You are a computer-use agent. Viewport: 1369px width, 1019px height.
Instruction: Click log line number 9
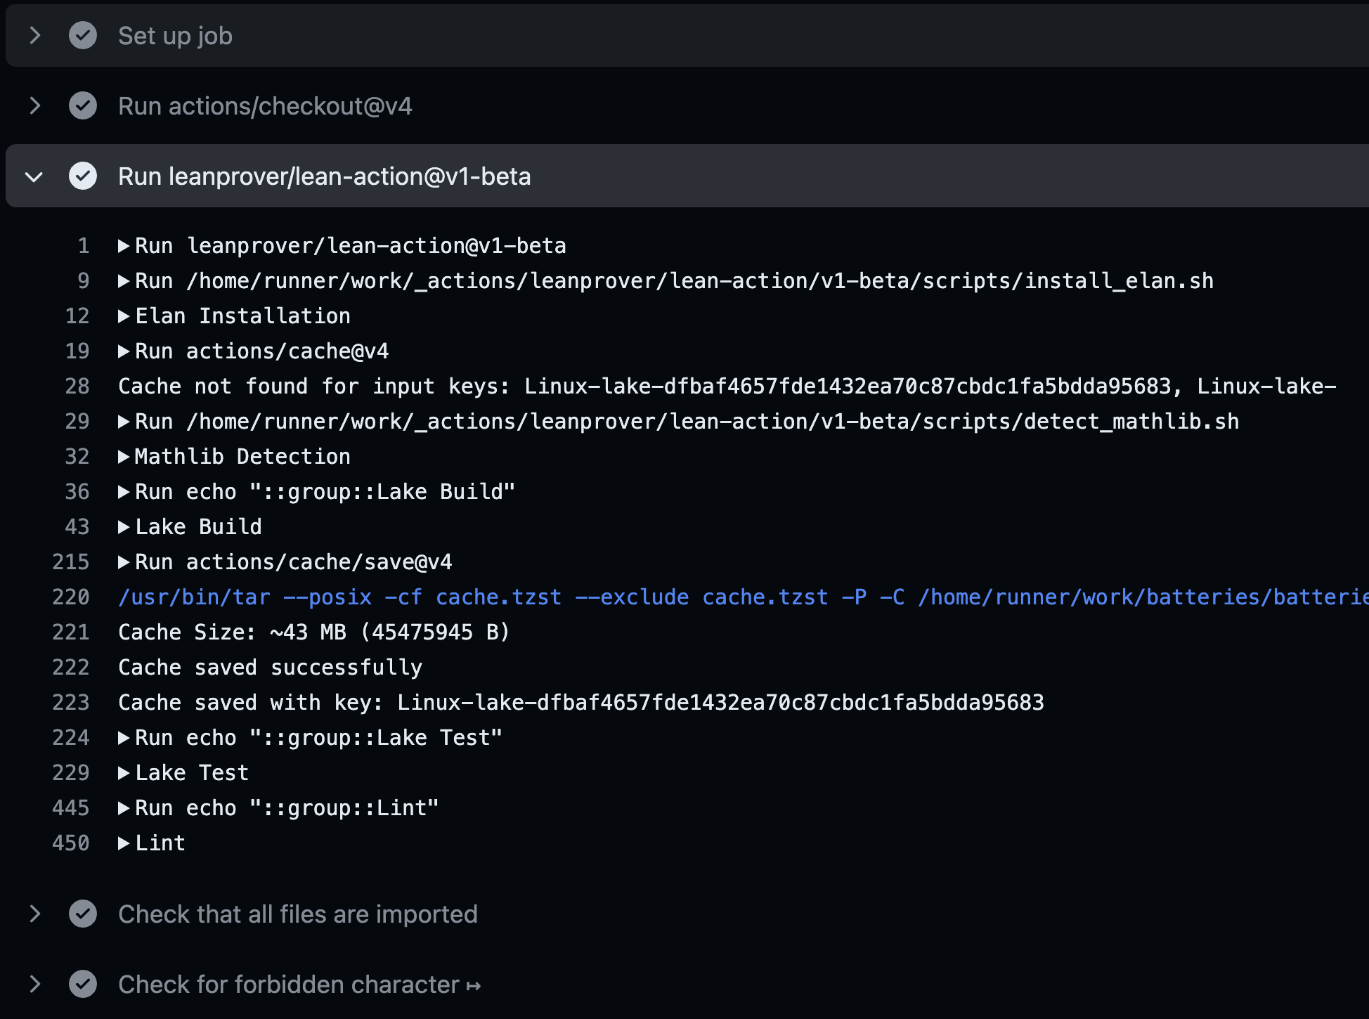pos(84,281)
